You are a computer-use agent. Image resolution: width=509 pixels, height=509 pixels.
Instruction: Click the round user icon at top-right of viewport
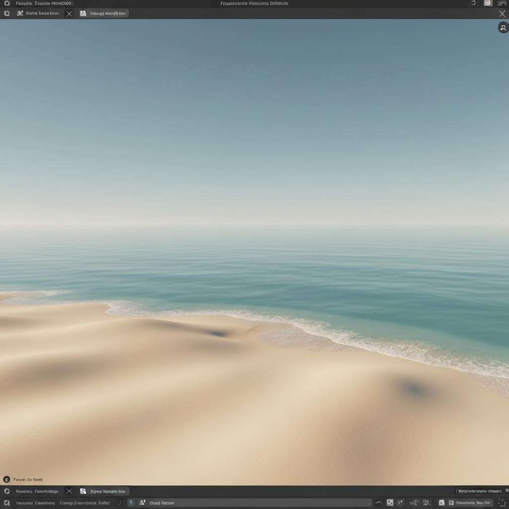coord(503,28)
